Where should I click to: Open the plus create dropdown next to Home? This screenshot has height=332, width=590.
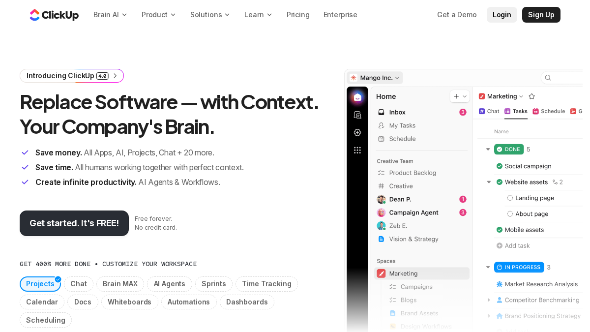460,96
